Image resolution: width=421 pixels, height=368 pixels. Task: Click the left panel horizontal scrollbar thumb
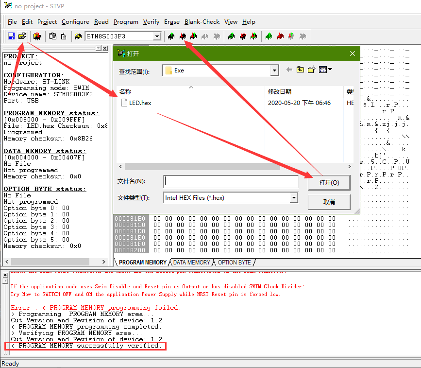(50, 262)
